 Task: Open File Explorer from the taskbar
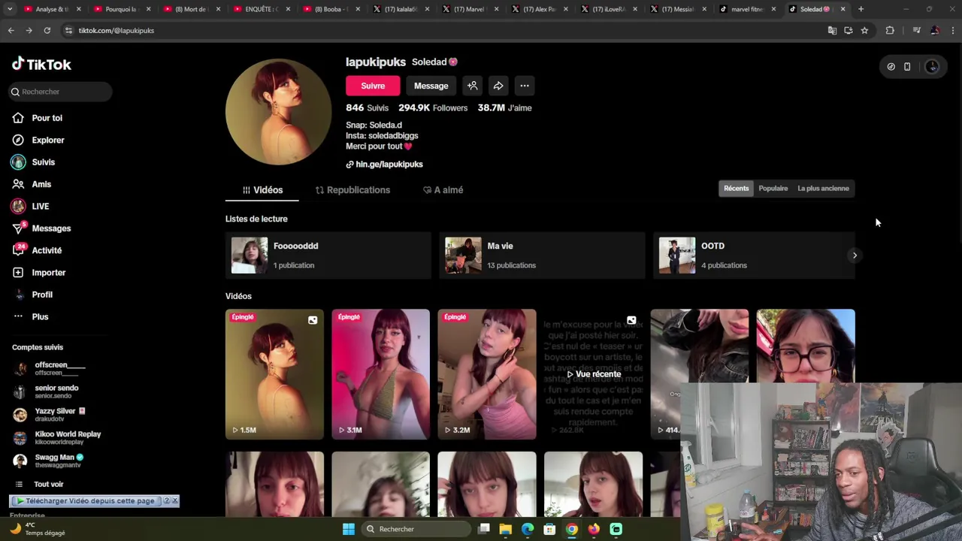[506, 529]
